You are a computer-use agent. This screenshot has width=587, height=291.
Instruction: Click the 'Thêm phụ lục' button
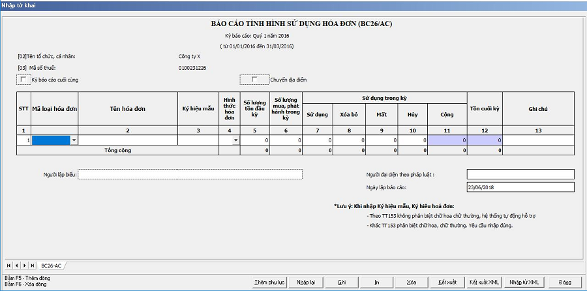point(270,282)
